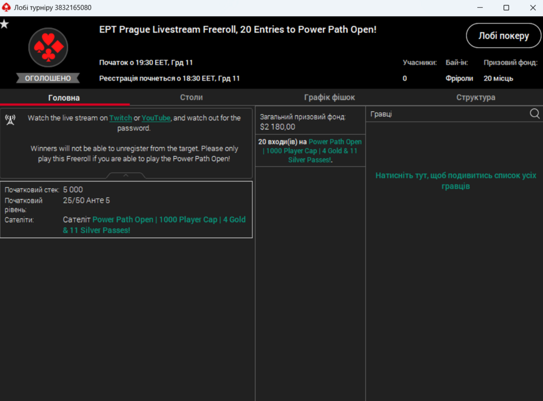Switch to the Структура tab
Image resolution: width=543 pixels, height=401 pixels.
476,98
